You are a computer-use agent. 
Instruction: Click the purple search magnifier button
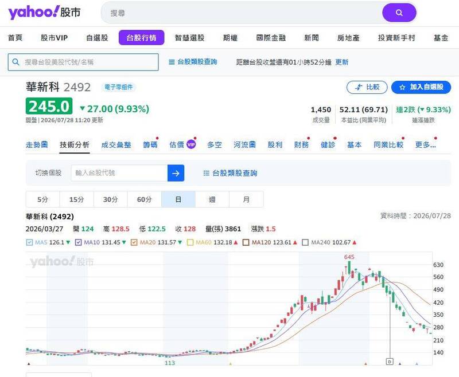[x=399, y=13]
